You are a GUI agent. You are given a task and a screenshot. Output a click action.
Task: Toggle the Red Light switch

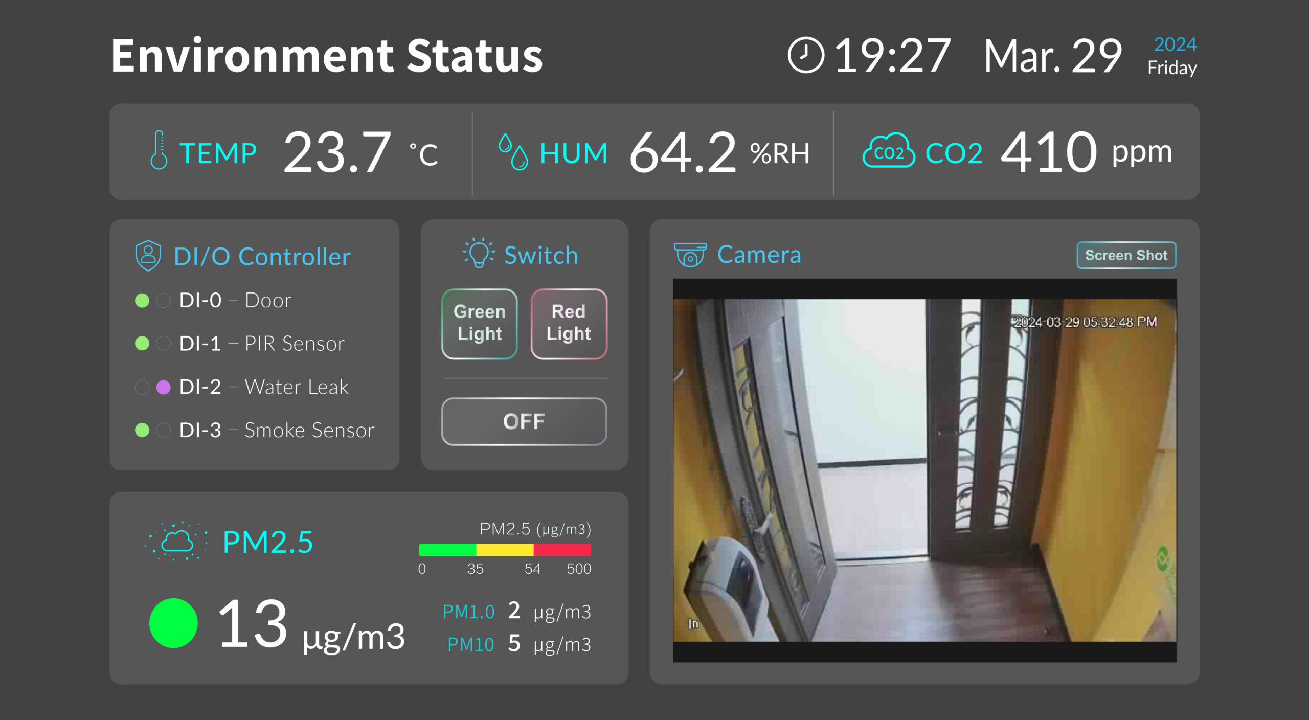pyautogui.click(x=569, y=324)
